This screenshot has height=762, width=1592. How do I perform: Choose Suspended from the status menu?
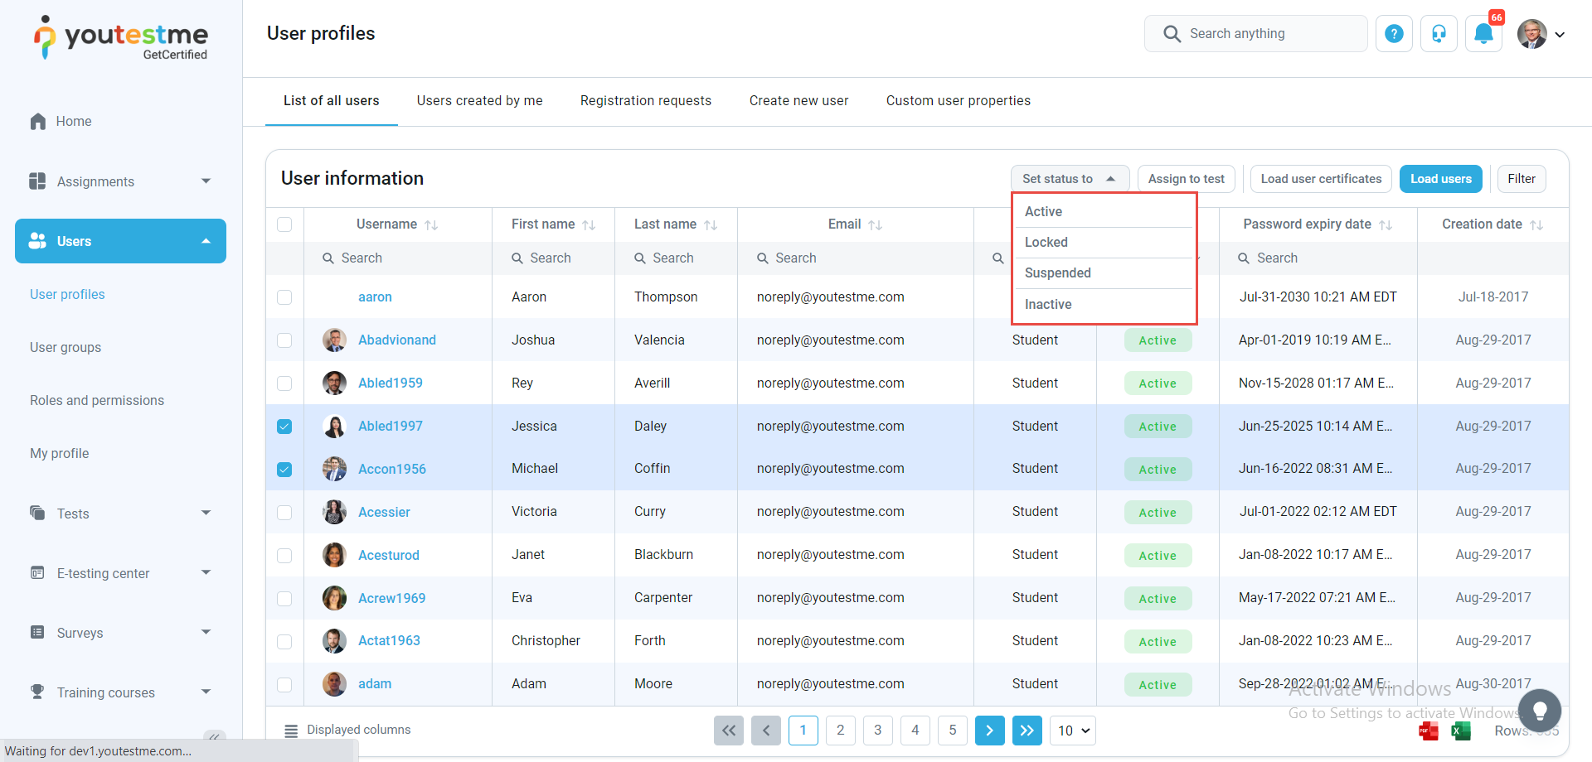click(1058, 273)
